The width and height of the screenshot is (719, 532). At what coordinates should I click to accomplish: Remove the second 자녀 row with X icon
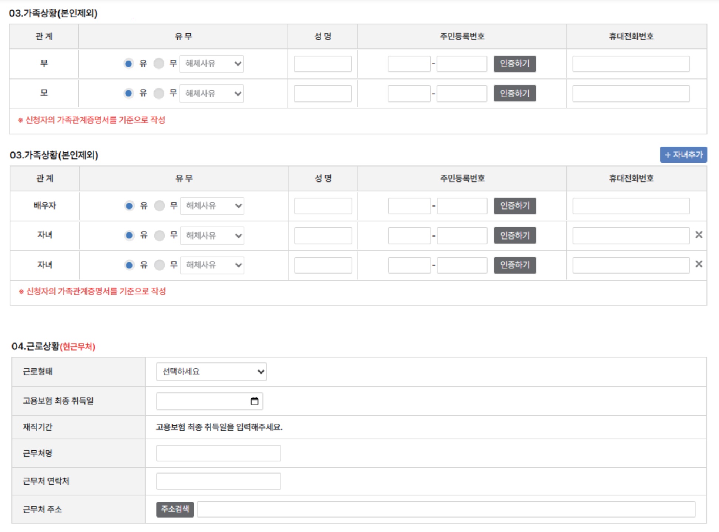coord(698,264)
